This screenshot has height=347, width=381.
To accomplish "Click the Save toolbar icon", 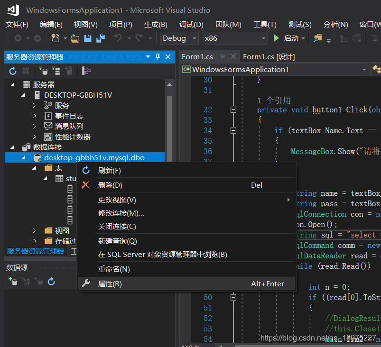I will tap(88, 38).
